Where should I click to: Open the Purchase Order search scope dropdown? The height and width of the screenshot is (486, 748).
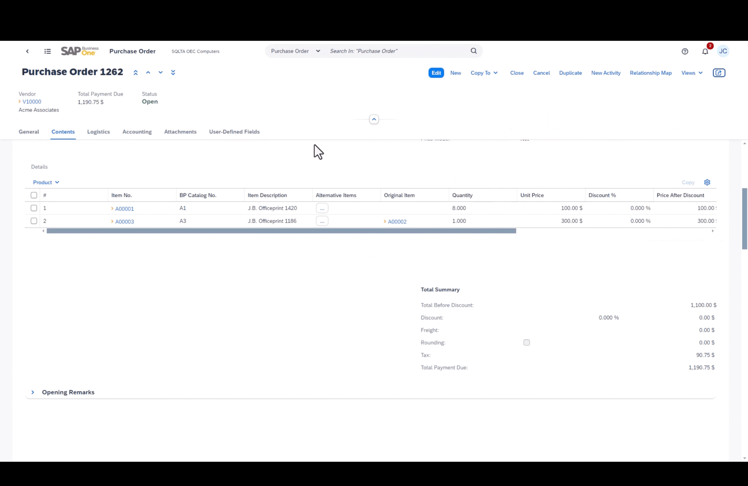coord(295,51)
